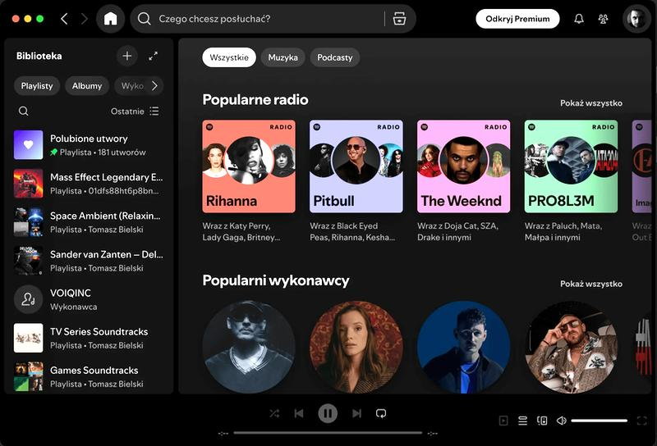Open the user profile avatar
657x446 pixels.
pyautogui.click(x=636, y=19)
